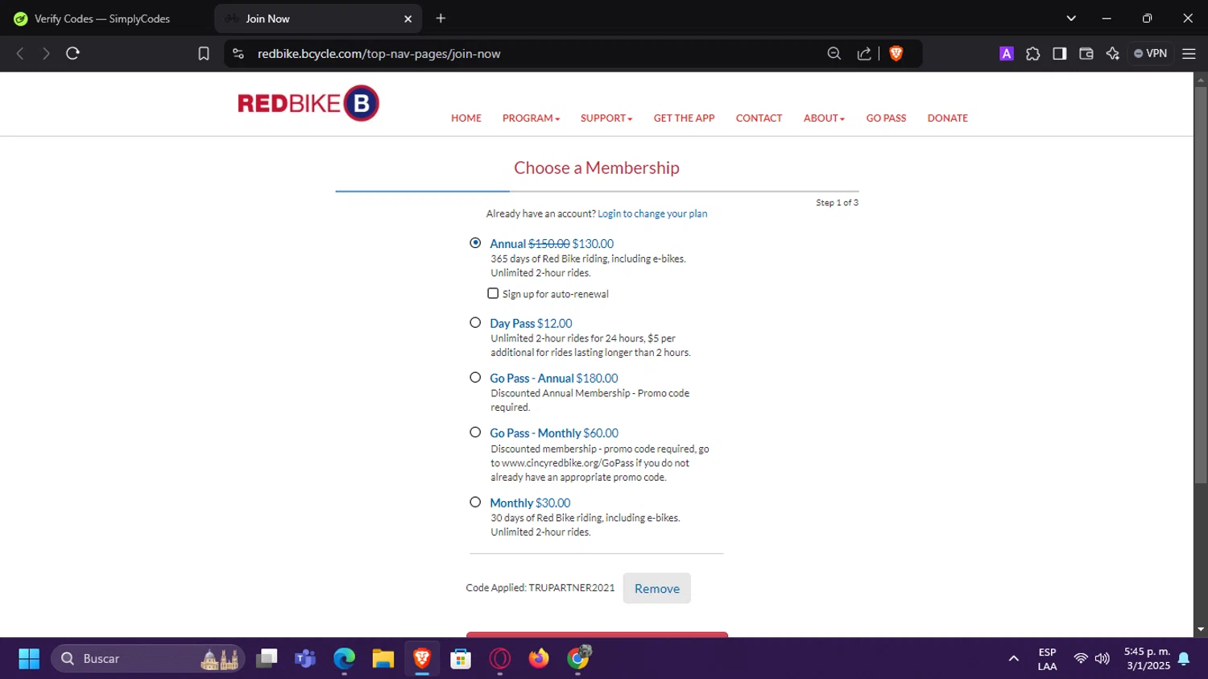Open GET THE APP page
Viewport: 1208px width, 679px height.
(685, 118)
